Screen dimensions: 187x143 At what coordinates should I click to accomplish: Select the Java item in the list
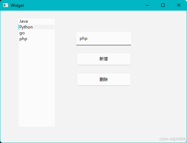coord(37,21)
